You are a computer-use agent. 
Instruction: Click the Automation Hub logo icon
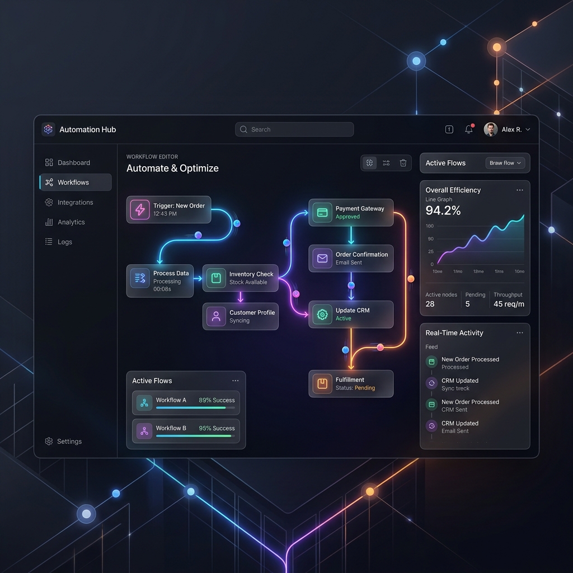click(x=48, y=129)
